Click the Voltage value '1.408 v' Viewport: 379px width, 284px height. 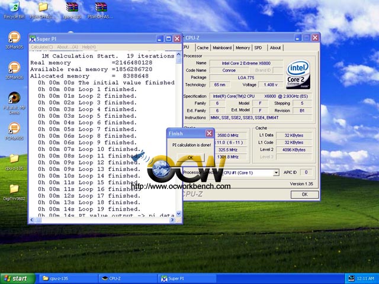pos(271,85)
